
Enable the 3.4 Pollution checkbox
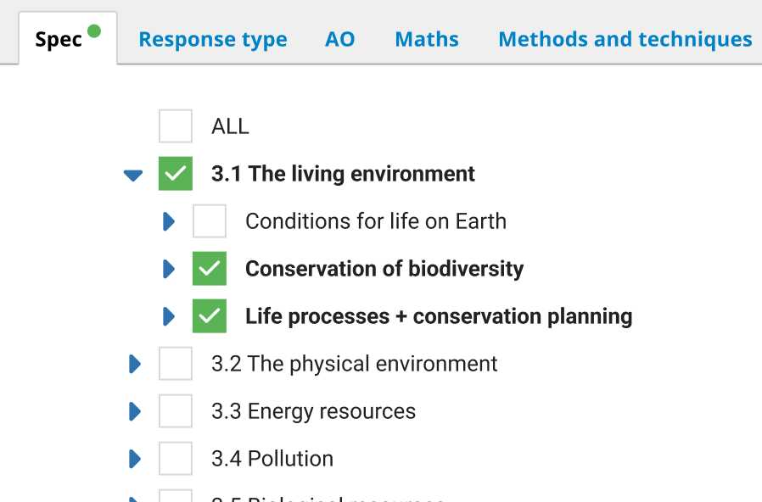(176, 459)
